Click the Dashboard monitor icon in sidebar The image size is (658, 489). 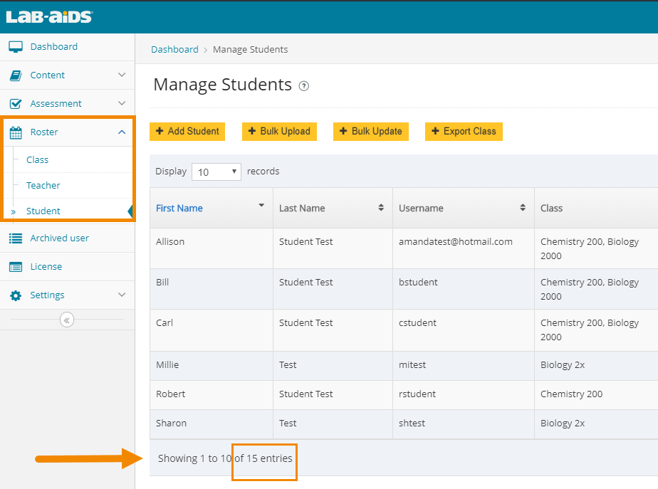click(x=16, y=47)
